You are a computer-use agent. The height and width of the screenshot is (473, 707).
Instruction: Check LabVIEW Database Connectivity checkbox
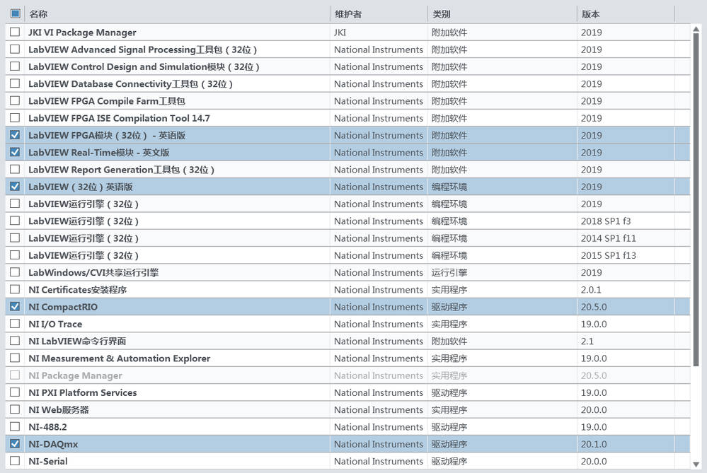pos(15,83)
